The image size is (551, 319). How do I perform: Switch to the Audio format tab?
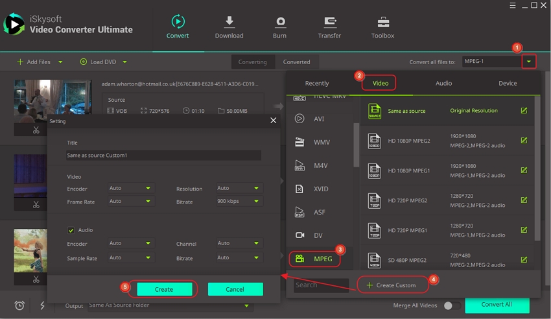tap(443, 83)
